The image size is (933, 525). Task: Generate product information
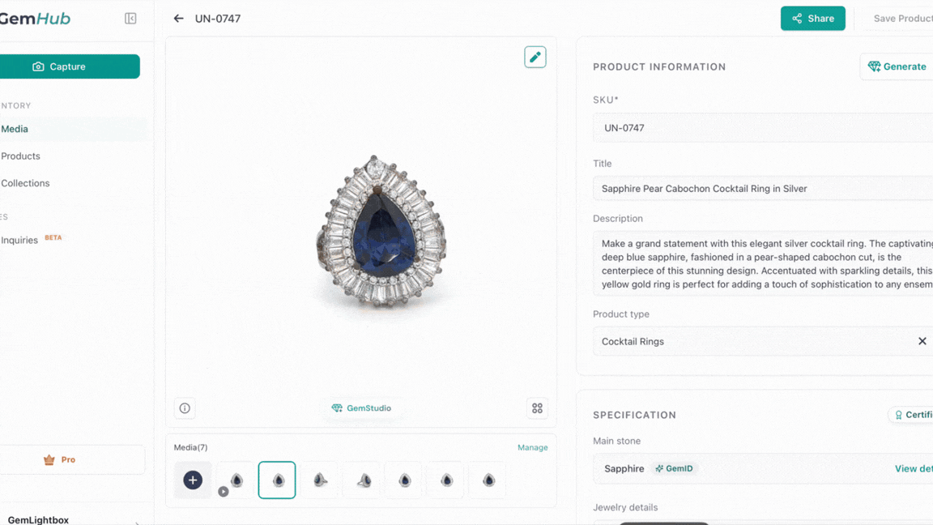click(x=897, y=66)
